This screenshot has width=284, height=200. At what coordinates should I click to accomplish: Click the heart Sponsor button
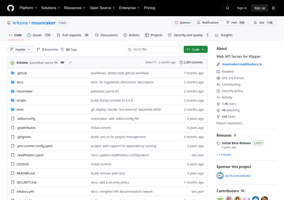pos(182,22)
